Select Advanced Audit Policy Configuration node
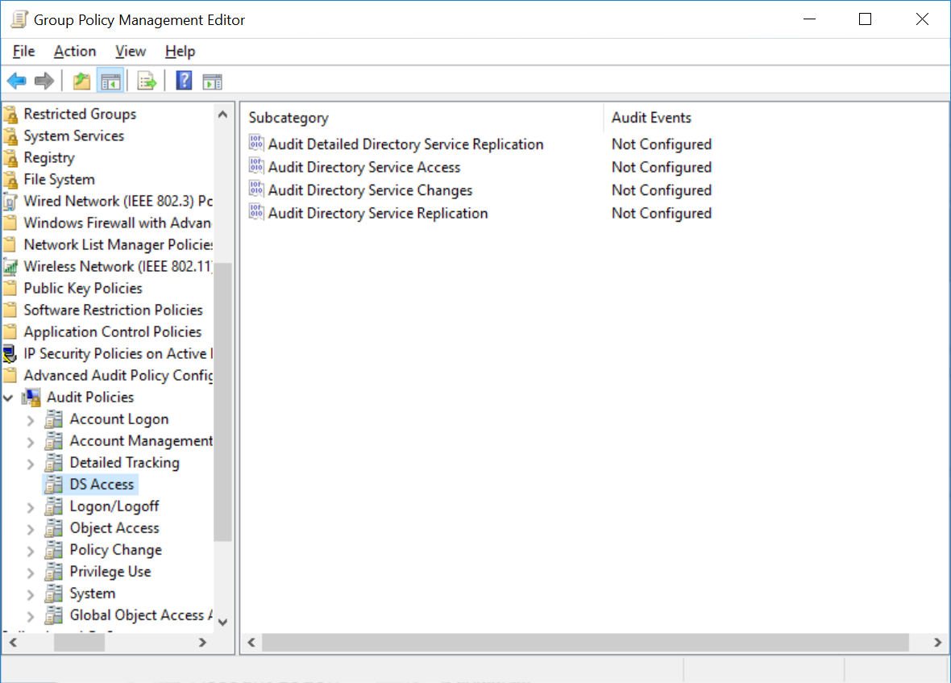 118,376
